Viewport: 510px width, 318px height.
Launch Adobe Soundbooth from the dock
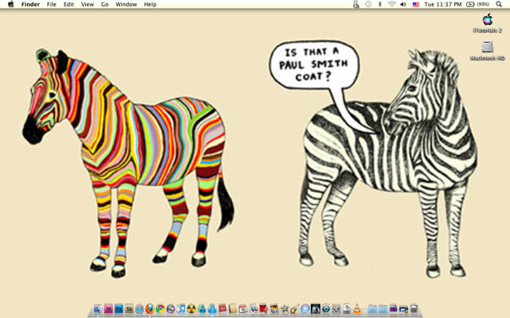pyautogui.click(x=129, y=309)
